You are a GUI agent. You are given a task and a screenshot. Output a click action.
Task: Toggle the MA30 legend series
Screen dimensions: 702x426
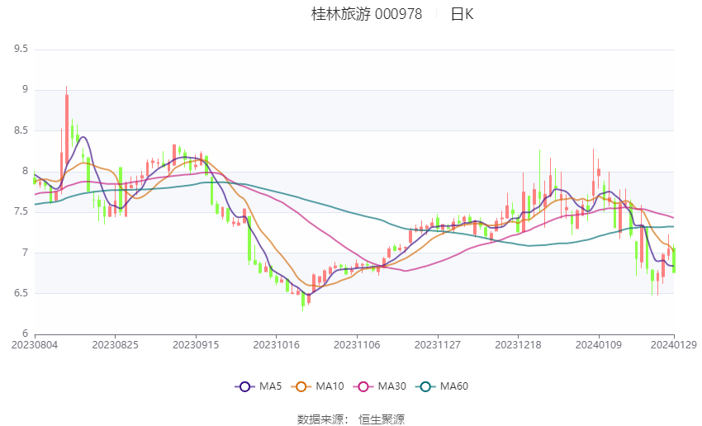[380, 386]
